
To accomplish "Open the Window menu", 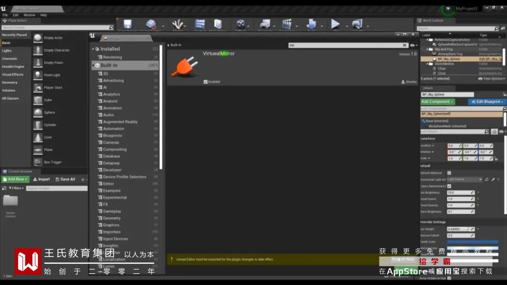I will click(30, 15).
